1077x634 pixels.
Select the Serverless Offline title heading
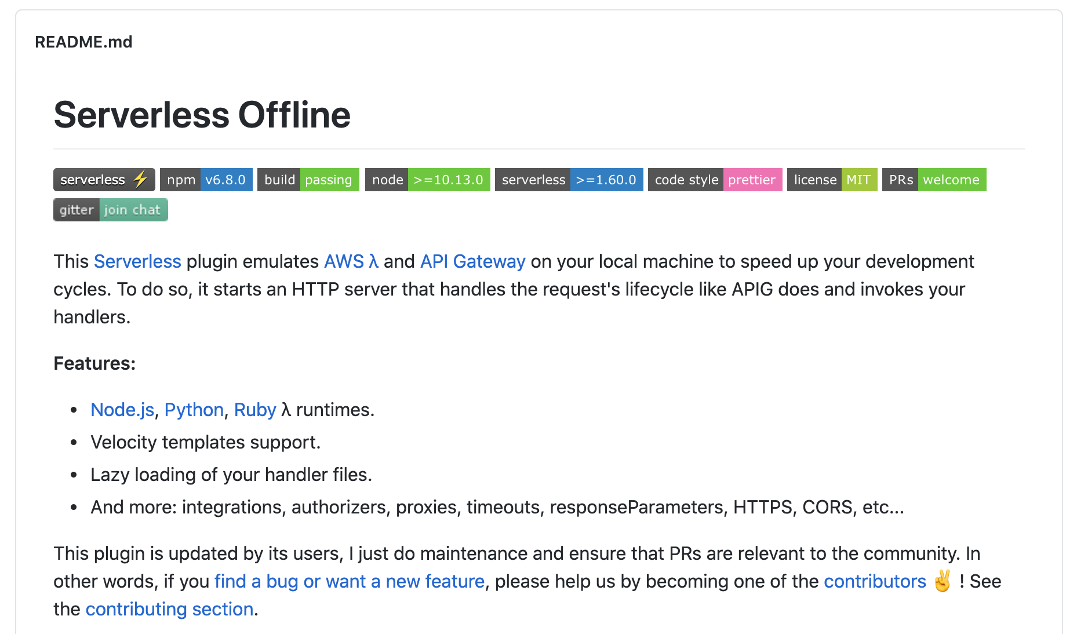coord(201,115)
